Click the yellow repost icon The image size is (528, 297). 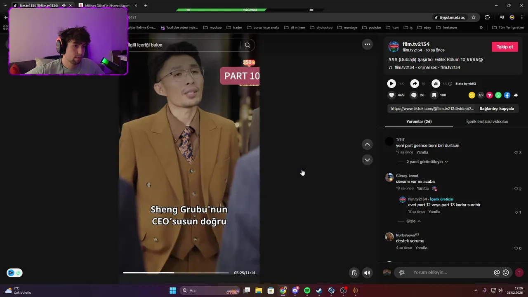click(472, 95)
